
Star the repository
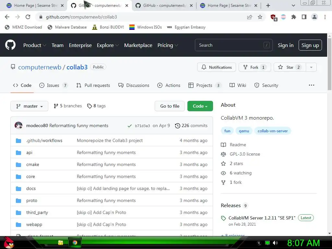click(290, 67)
